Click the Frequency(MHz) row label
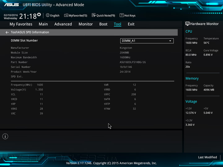Viewport: 223px width, 167px height. coord(21,85)
